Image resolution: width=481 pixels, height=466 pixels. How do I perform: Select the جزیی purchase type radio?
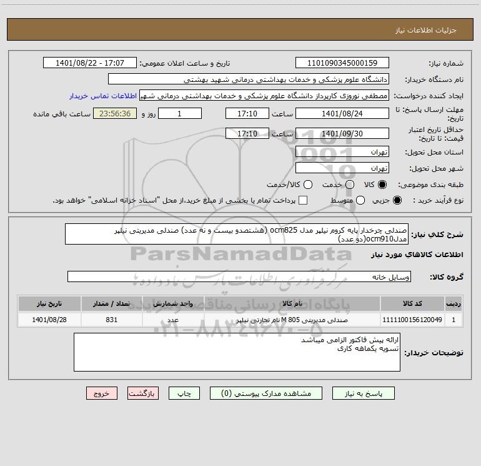click(397, 200)
